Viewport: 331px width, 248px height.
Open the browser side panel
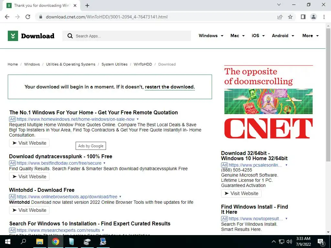[303, 17]
